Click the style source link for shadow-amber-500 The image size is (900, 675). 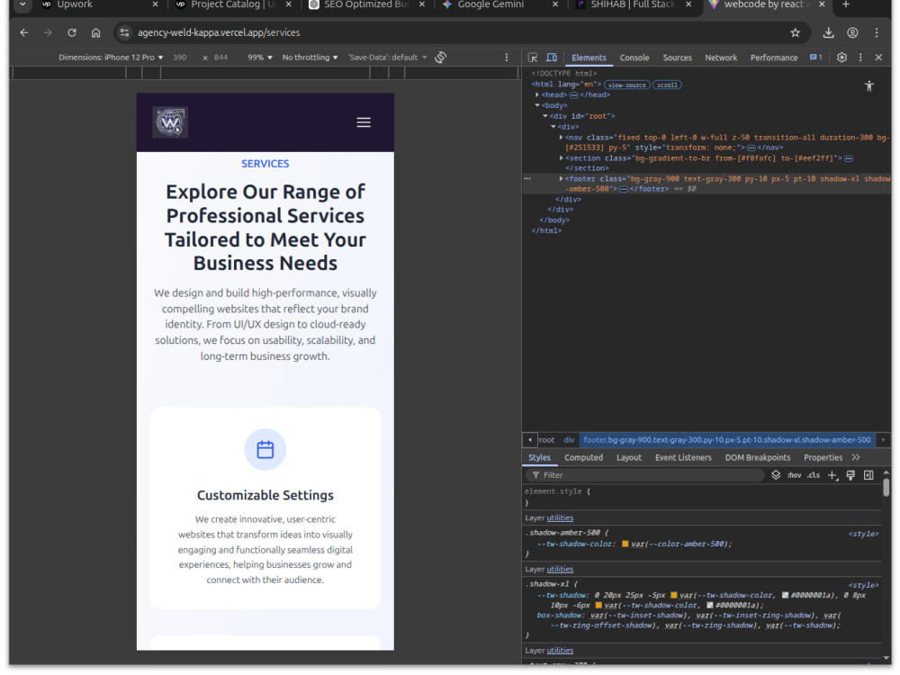click(863, 534)
